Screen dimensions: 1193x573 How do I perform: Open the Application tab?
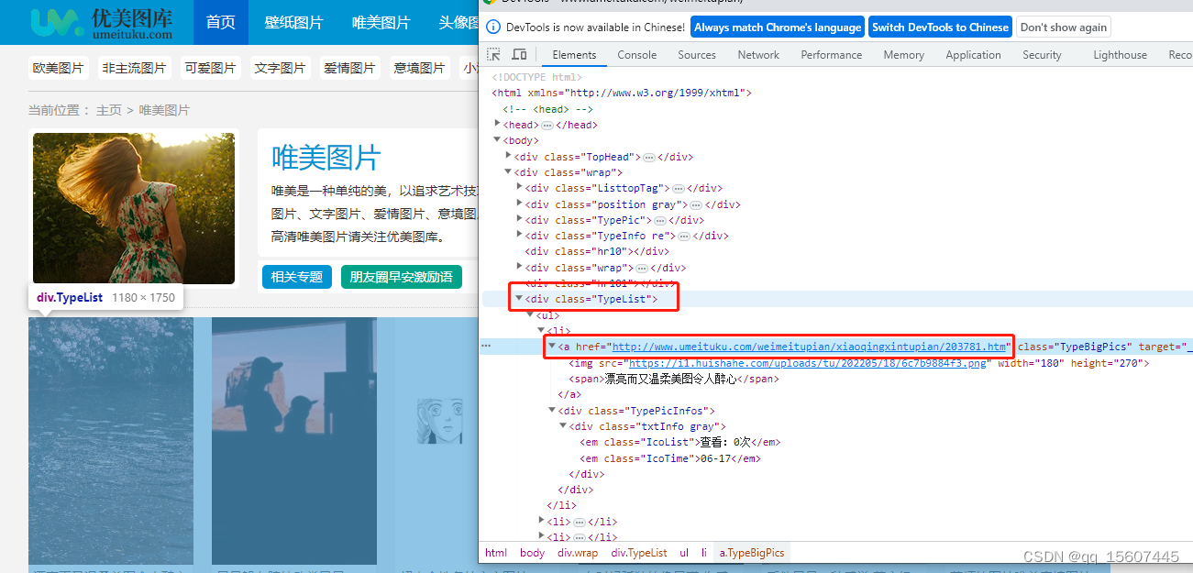[974, 55]
